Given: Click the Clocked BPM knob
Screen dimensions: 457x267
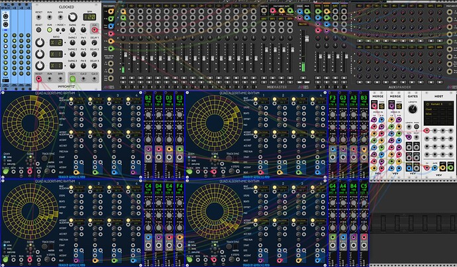Looking at the screenshot, I should (72, 17).
